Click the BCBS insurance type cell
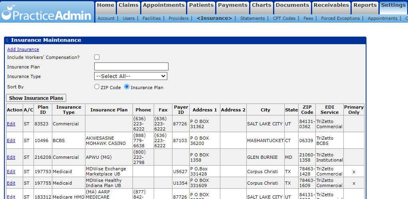 pos(69,140)
